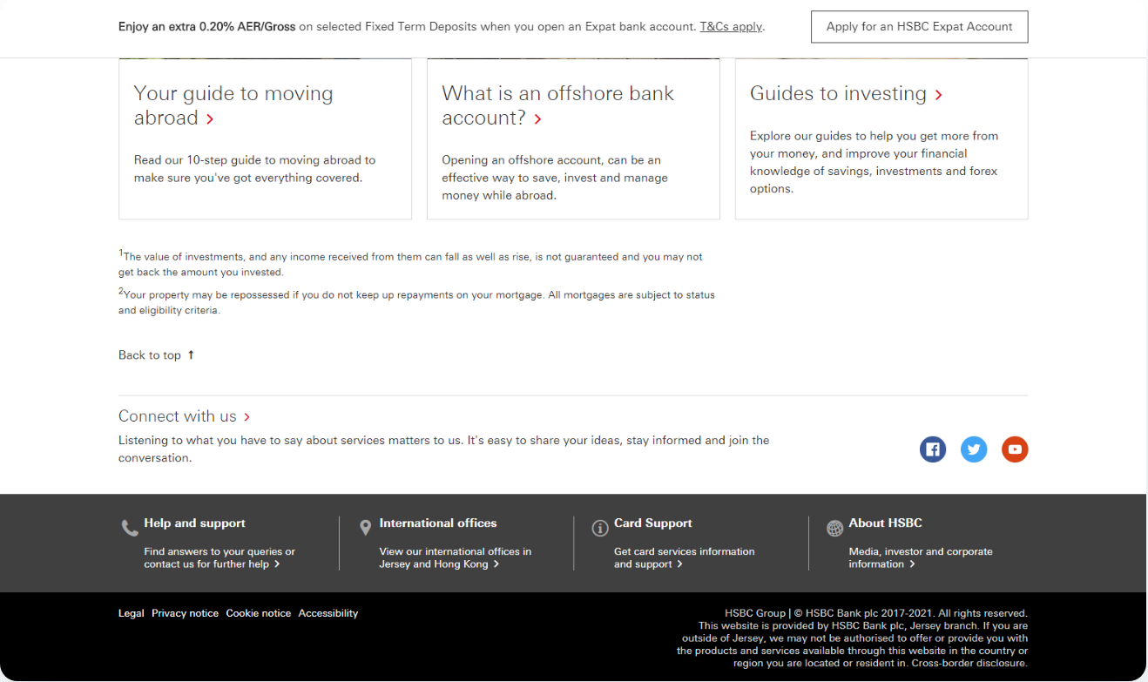Screen dimensions: 1148x682
Task: Click the map pin icon for International offices
Action: (365, 528)
